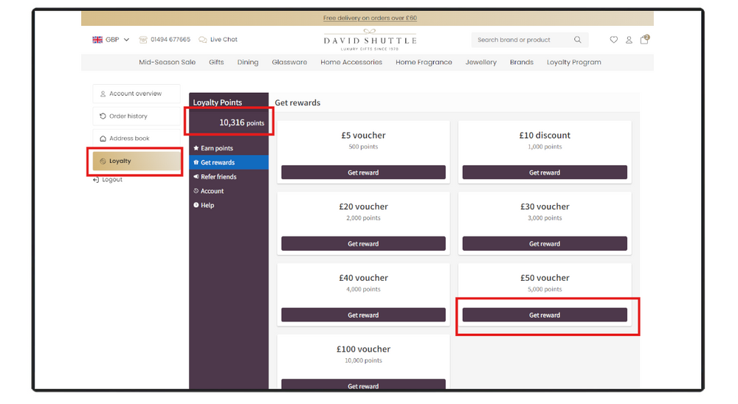Open the Loyalty Program menu item

pos(573,63)
